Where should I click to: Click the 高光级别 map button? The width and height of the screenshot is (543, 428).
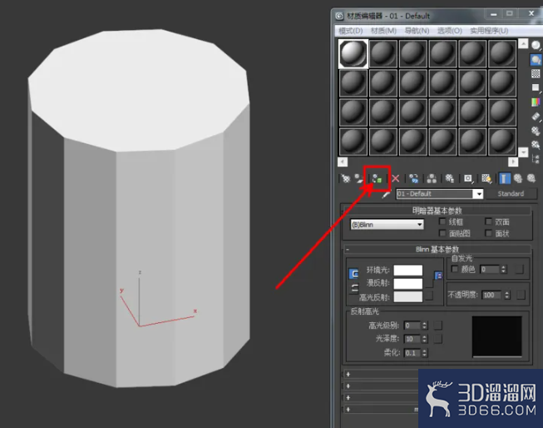pos(437,326)
